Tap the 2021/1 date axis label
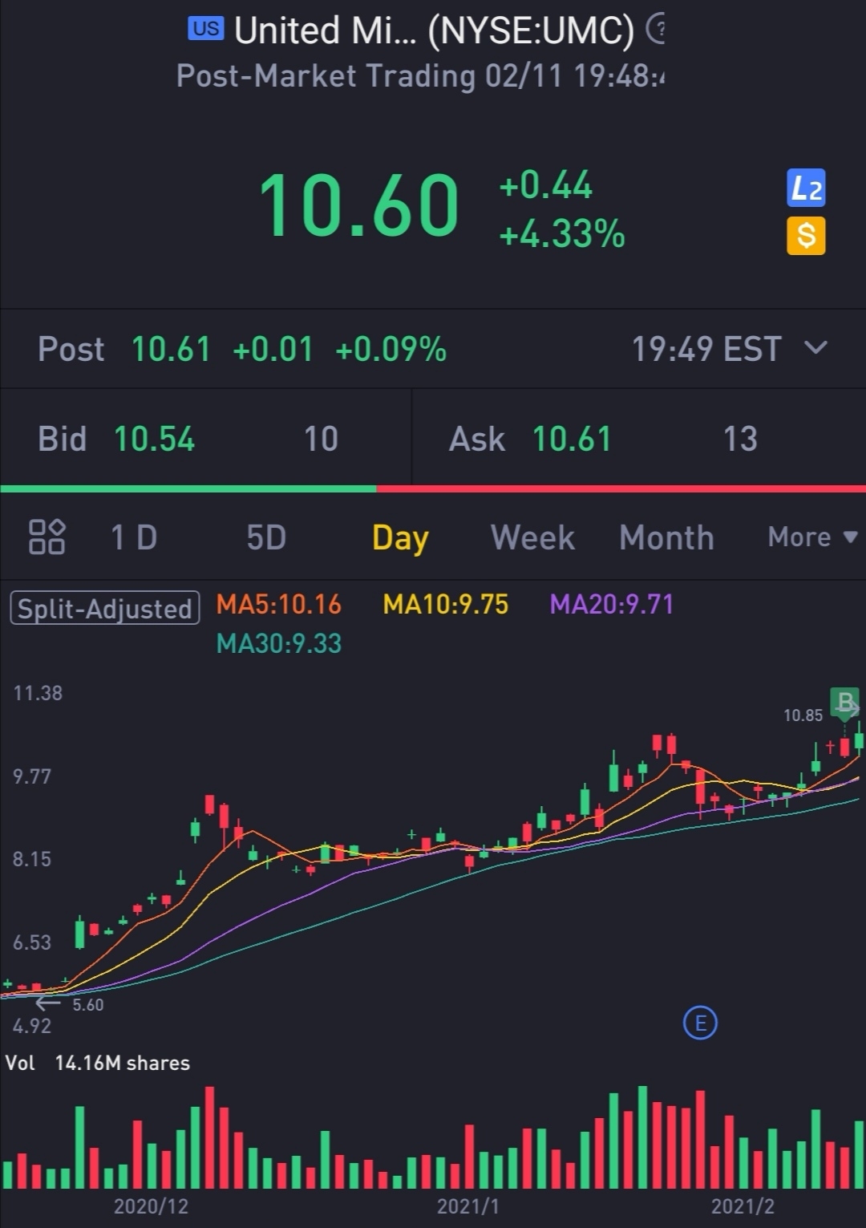Viewport: 866px width, 1228px height. point(467,1206)
